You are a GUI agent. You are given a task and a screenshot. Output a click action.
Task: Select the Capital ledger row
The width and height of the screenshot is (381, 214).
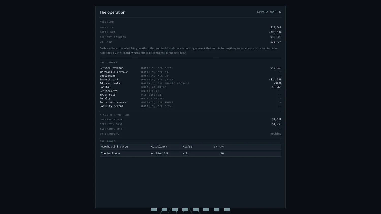(190, 87)
